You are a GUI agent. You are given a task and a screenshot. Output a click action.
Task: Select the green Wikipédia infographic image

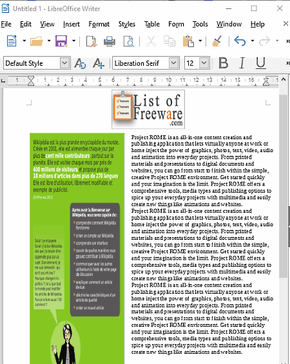click(x=77, y=249)
